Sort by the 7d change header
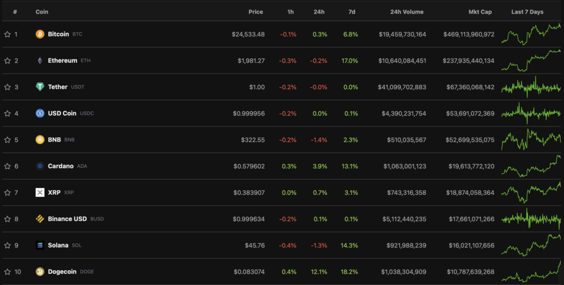 tap(352, 12)
